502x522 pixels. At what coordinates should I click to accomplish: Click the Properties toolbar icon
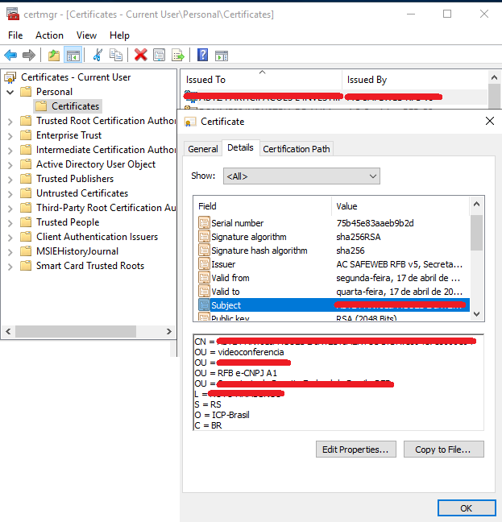[159, 55]
